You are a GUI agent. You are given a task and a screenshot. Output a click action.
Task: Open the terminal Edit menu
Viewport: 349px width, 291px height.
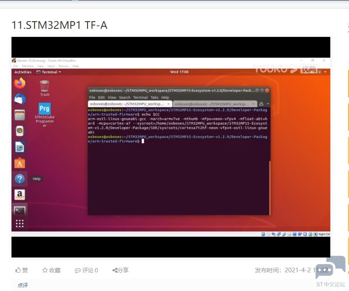pos(101,98)
